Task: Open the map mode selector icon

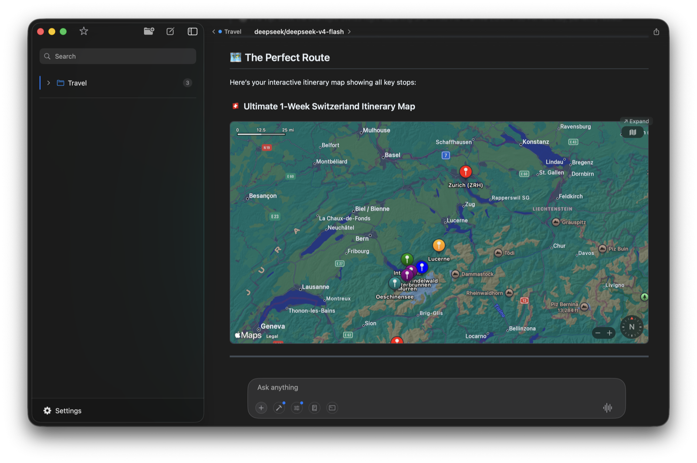Action: point(633,132)
